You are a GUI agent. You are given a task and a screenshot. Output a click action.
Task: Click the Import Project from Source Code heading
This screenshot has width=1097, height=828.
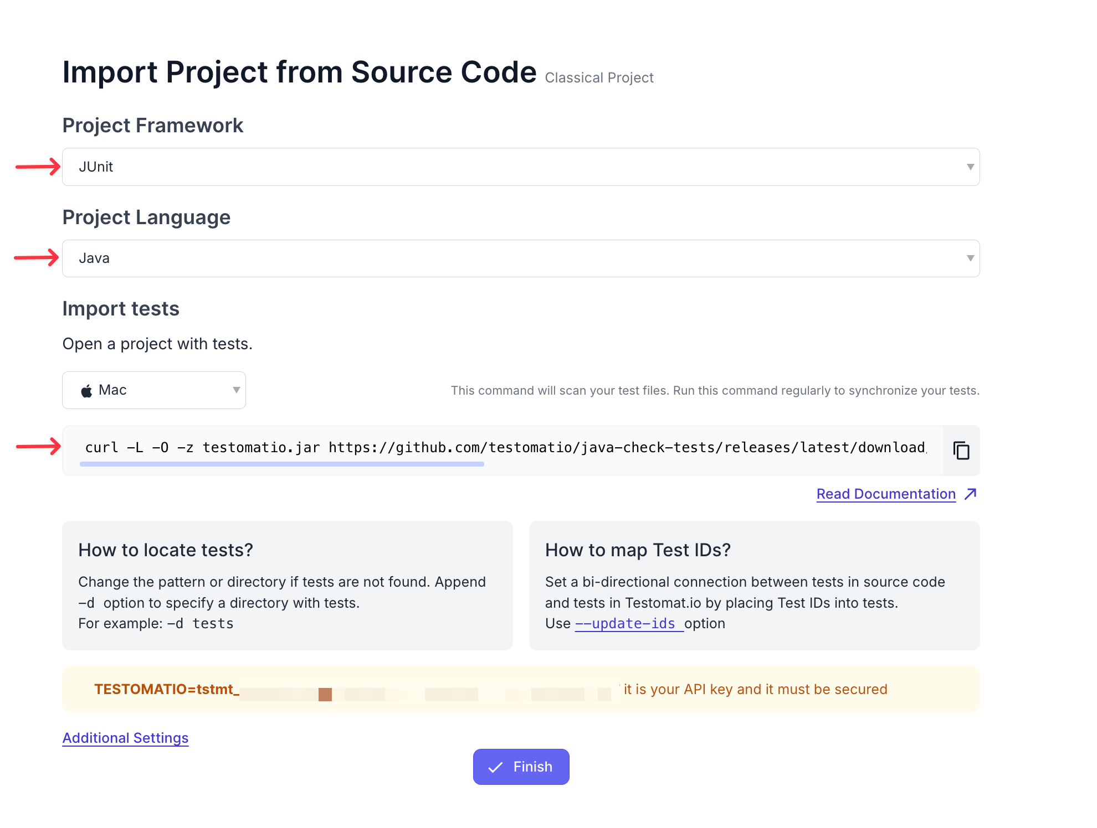coord(299,72)
